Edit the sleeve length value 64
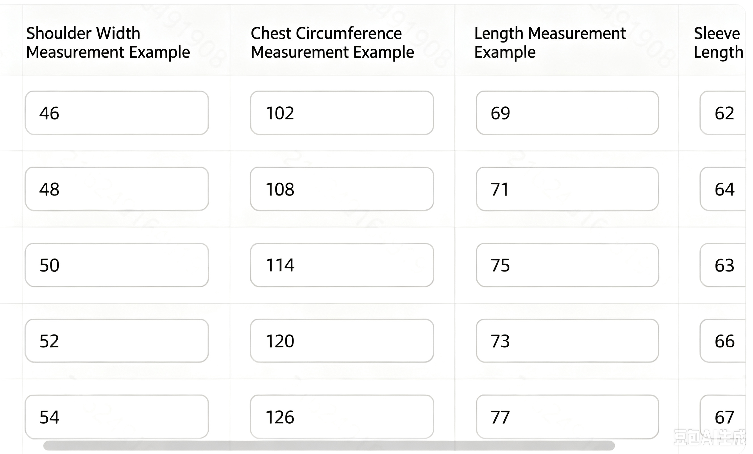This screenshot has width=753, height=454. (723, 189)
